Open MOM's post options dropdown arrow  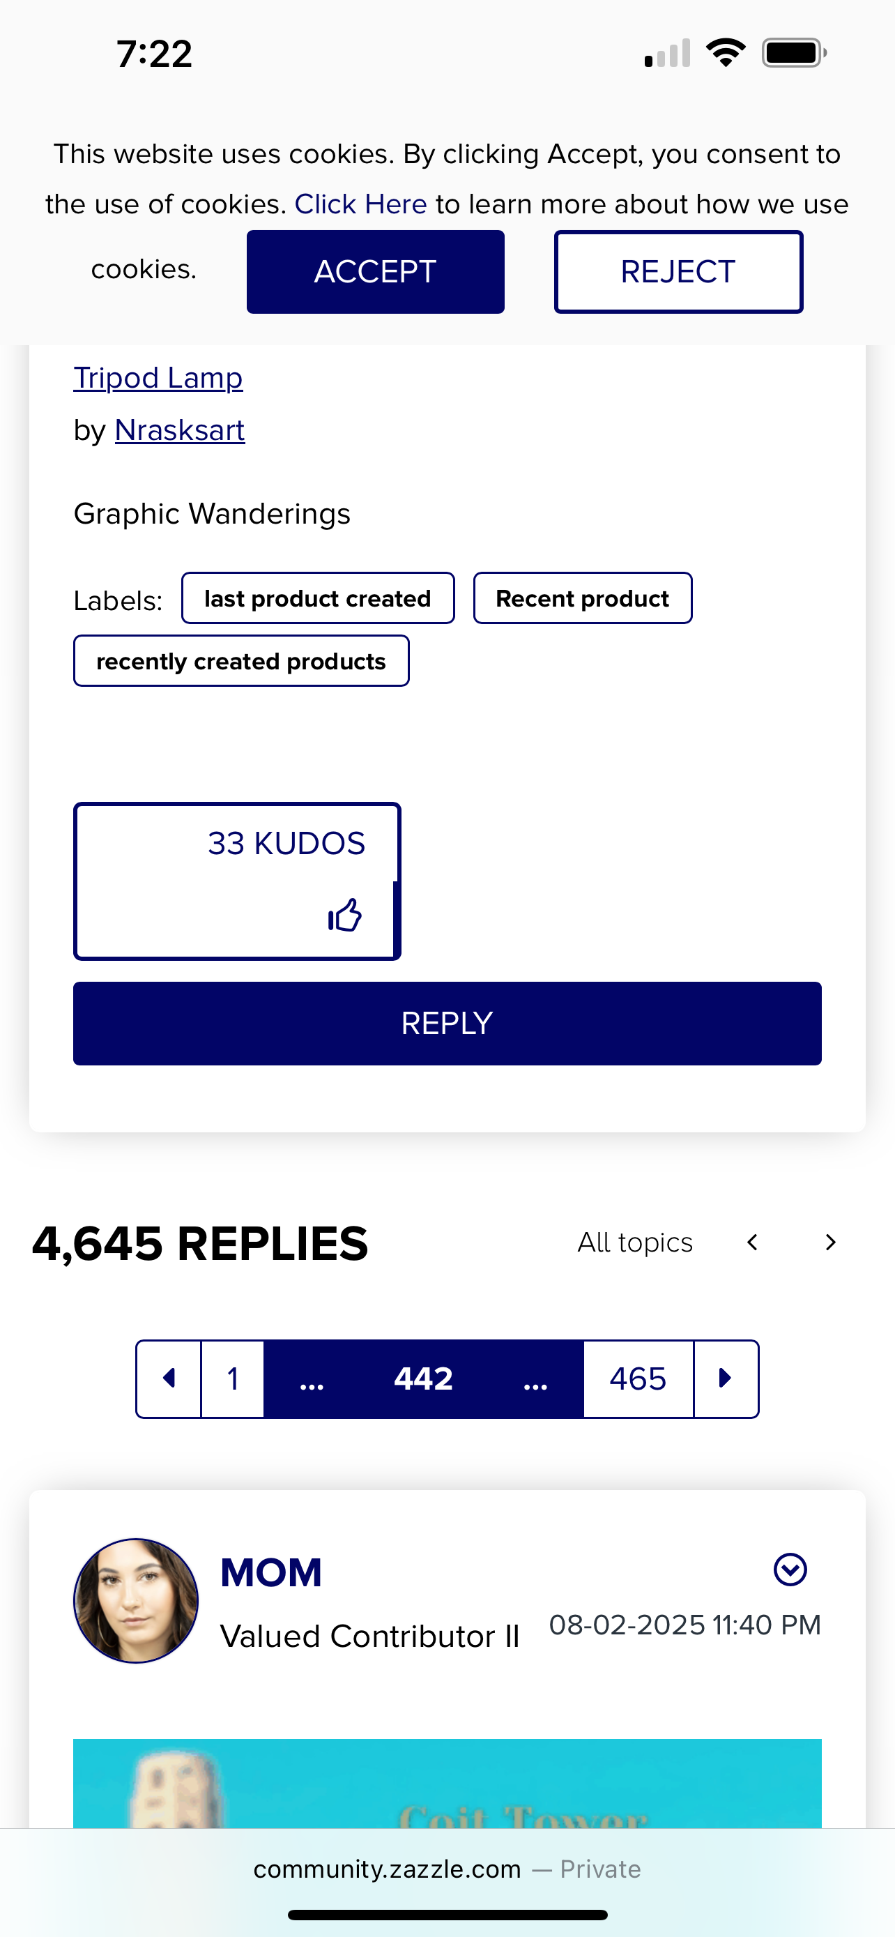(790, 1570)
